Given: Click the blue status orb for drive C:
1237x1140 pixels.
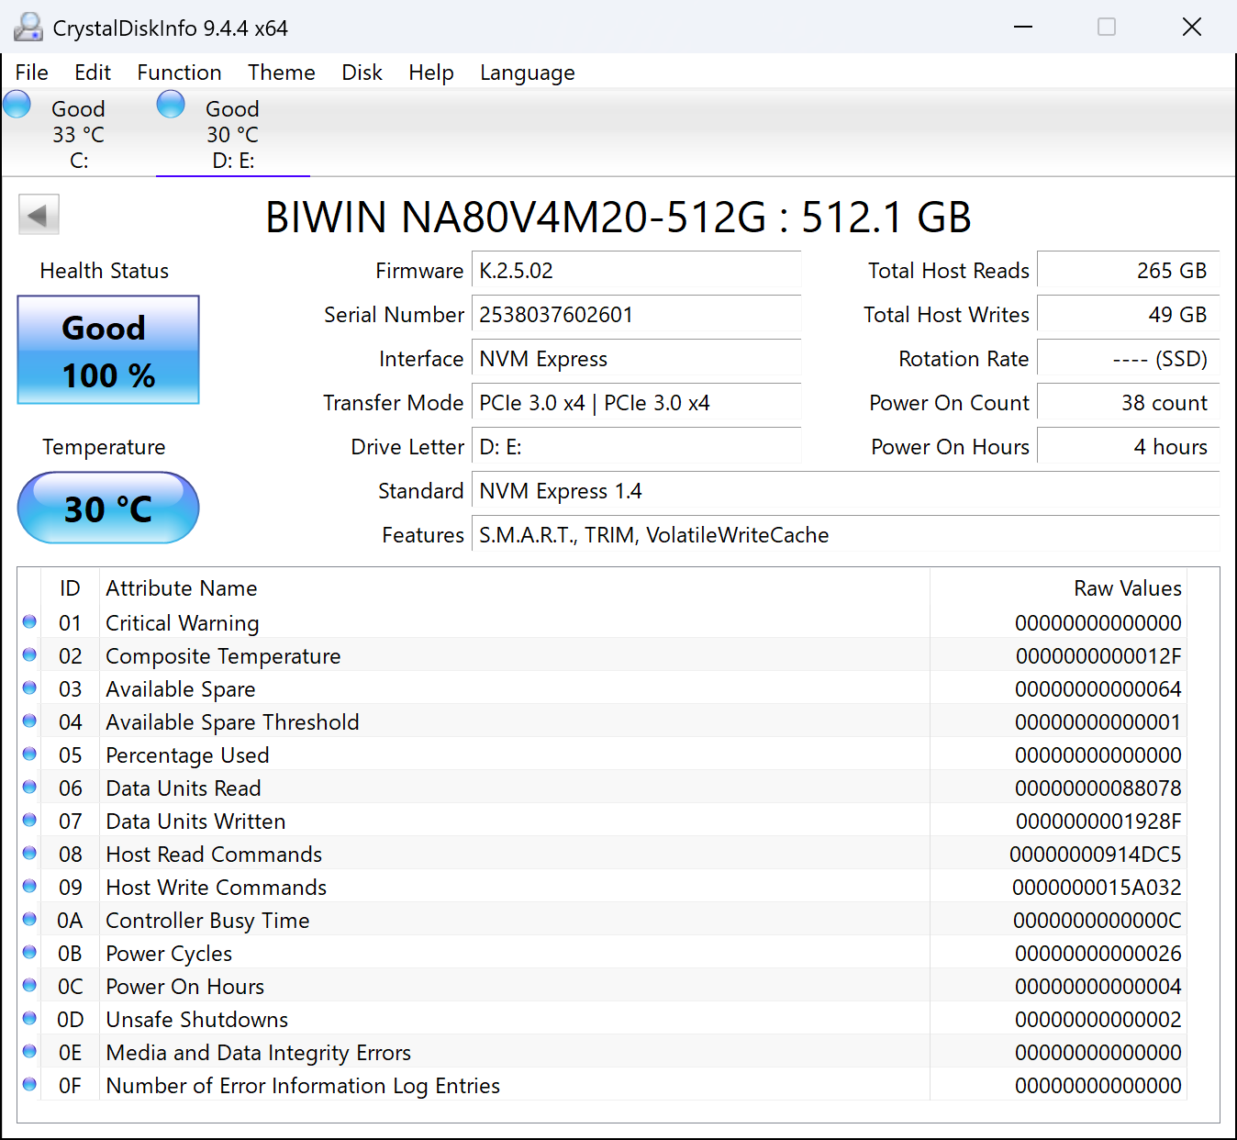Looking at the screenshot, I should pos(17,105).
